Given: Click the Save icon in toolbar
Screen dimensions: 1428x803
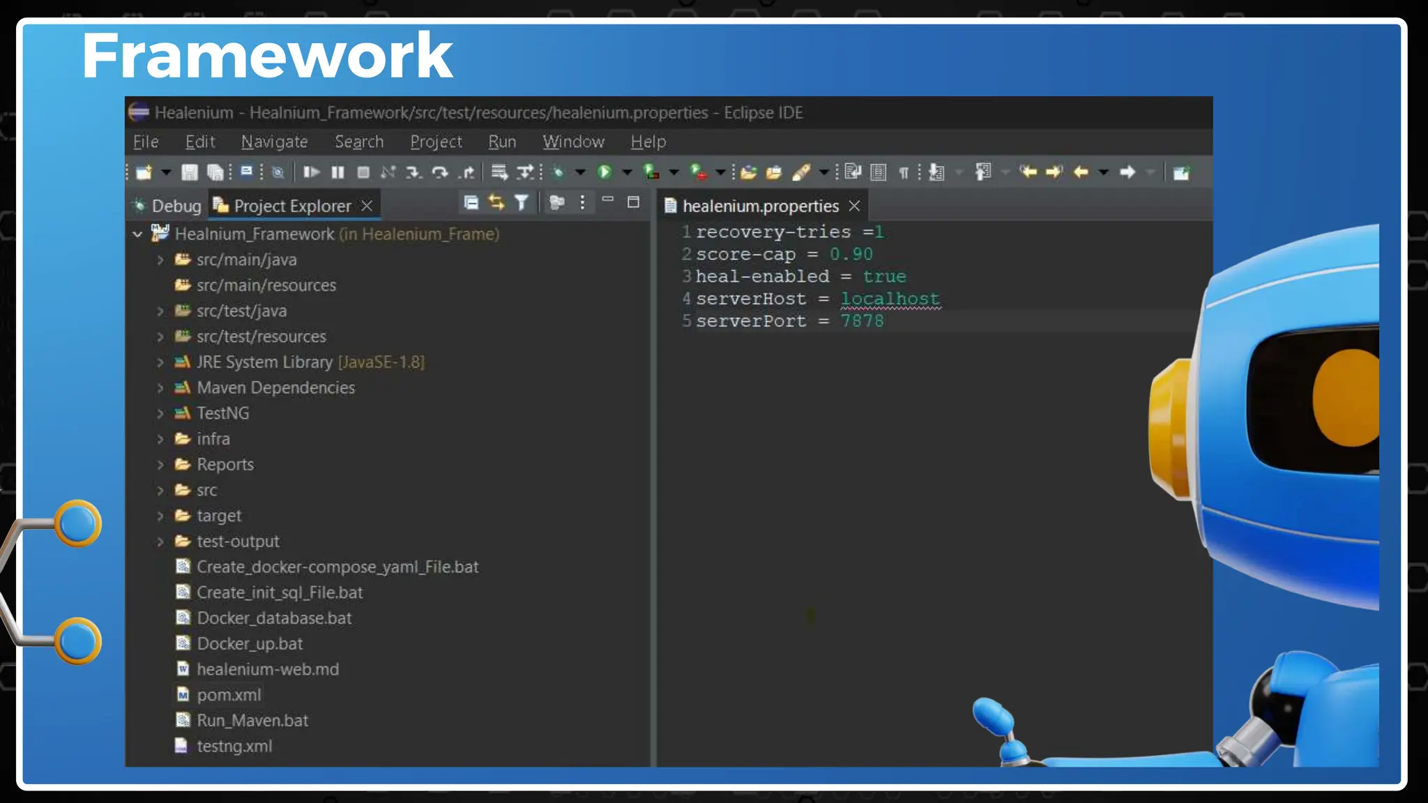Looking at the screenshot, I should [x=189, y=172].
